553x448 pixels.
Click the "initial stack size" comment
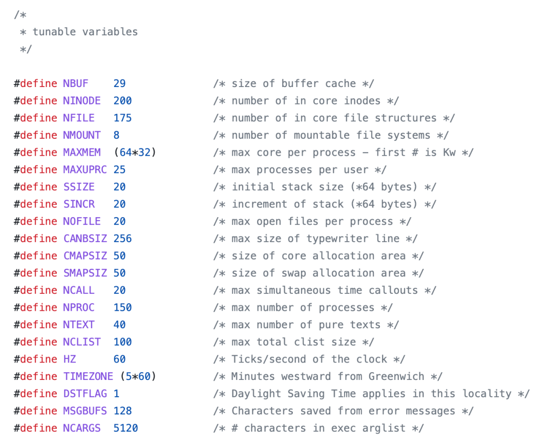click(x=325, y=187)
